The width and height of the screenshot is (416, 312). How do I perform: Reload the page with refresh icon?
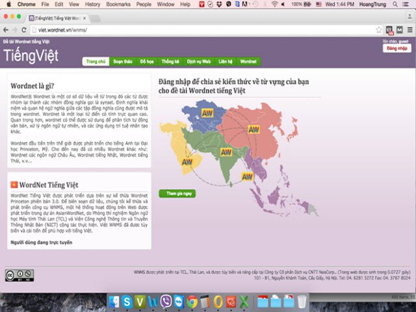click(x=24, y=30)
